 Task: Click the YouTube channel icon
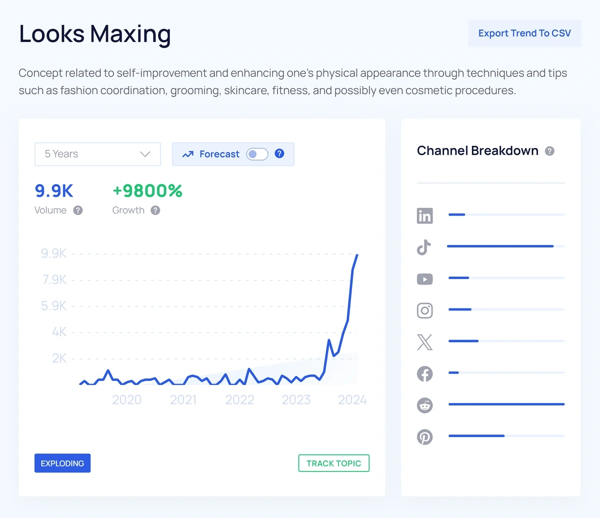424,279
